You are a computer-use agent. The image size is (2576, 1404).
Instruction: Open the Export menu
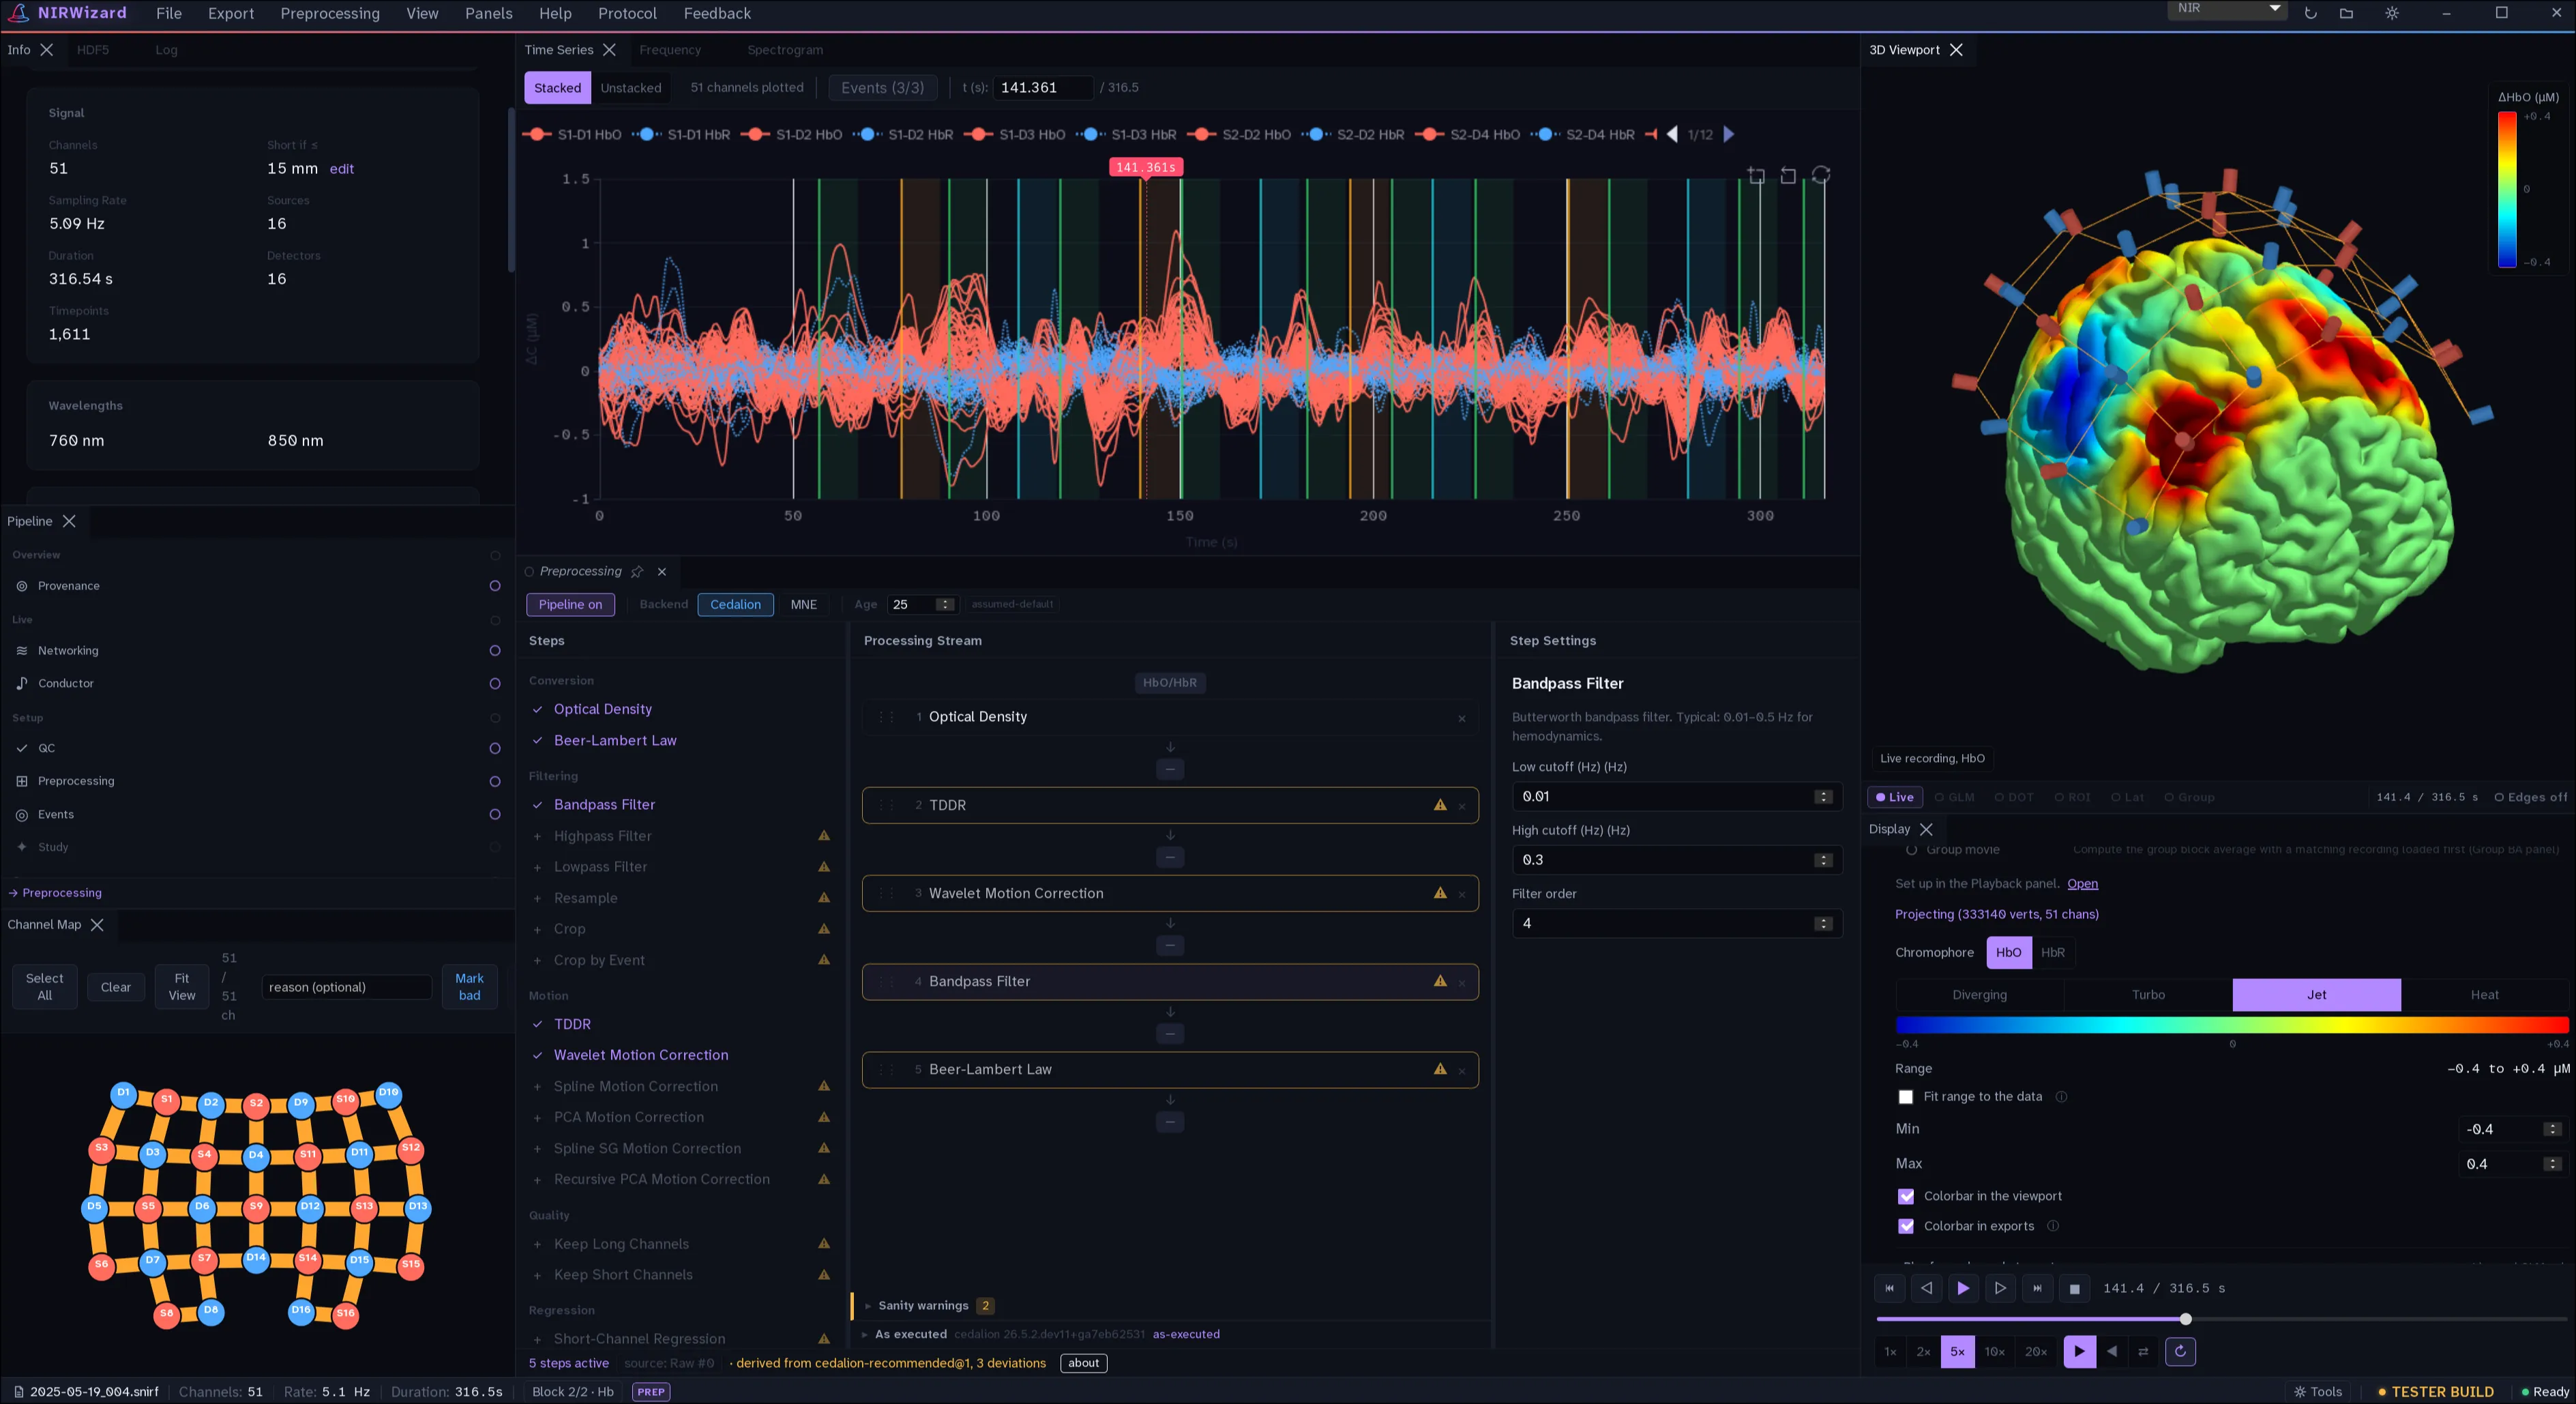(231, 13)
